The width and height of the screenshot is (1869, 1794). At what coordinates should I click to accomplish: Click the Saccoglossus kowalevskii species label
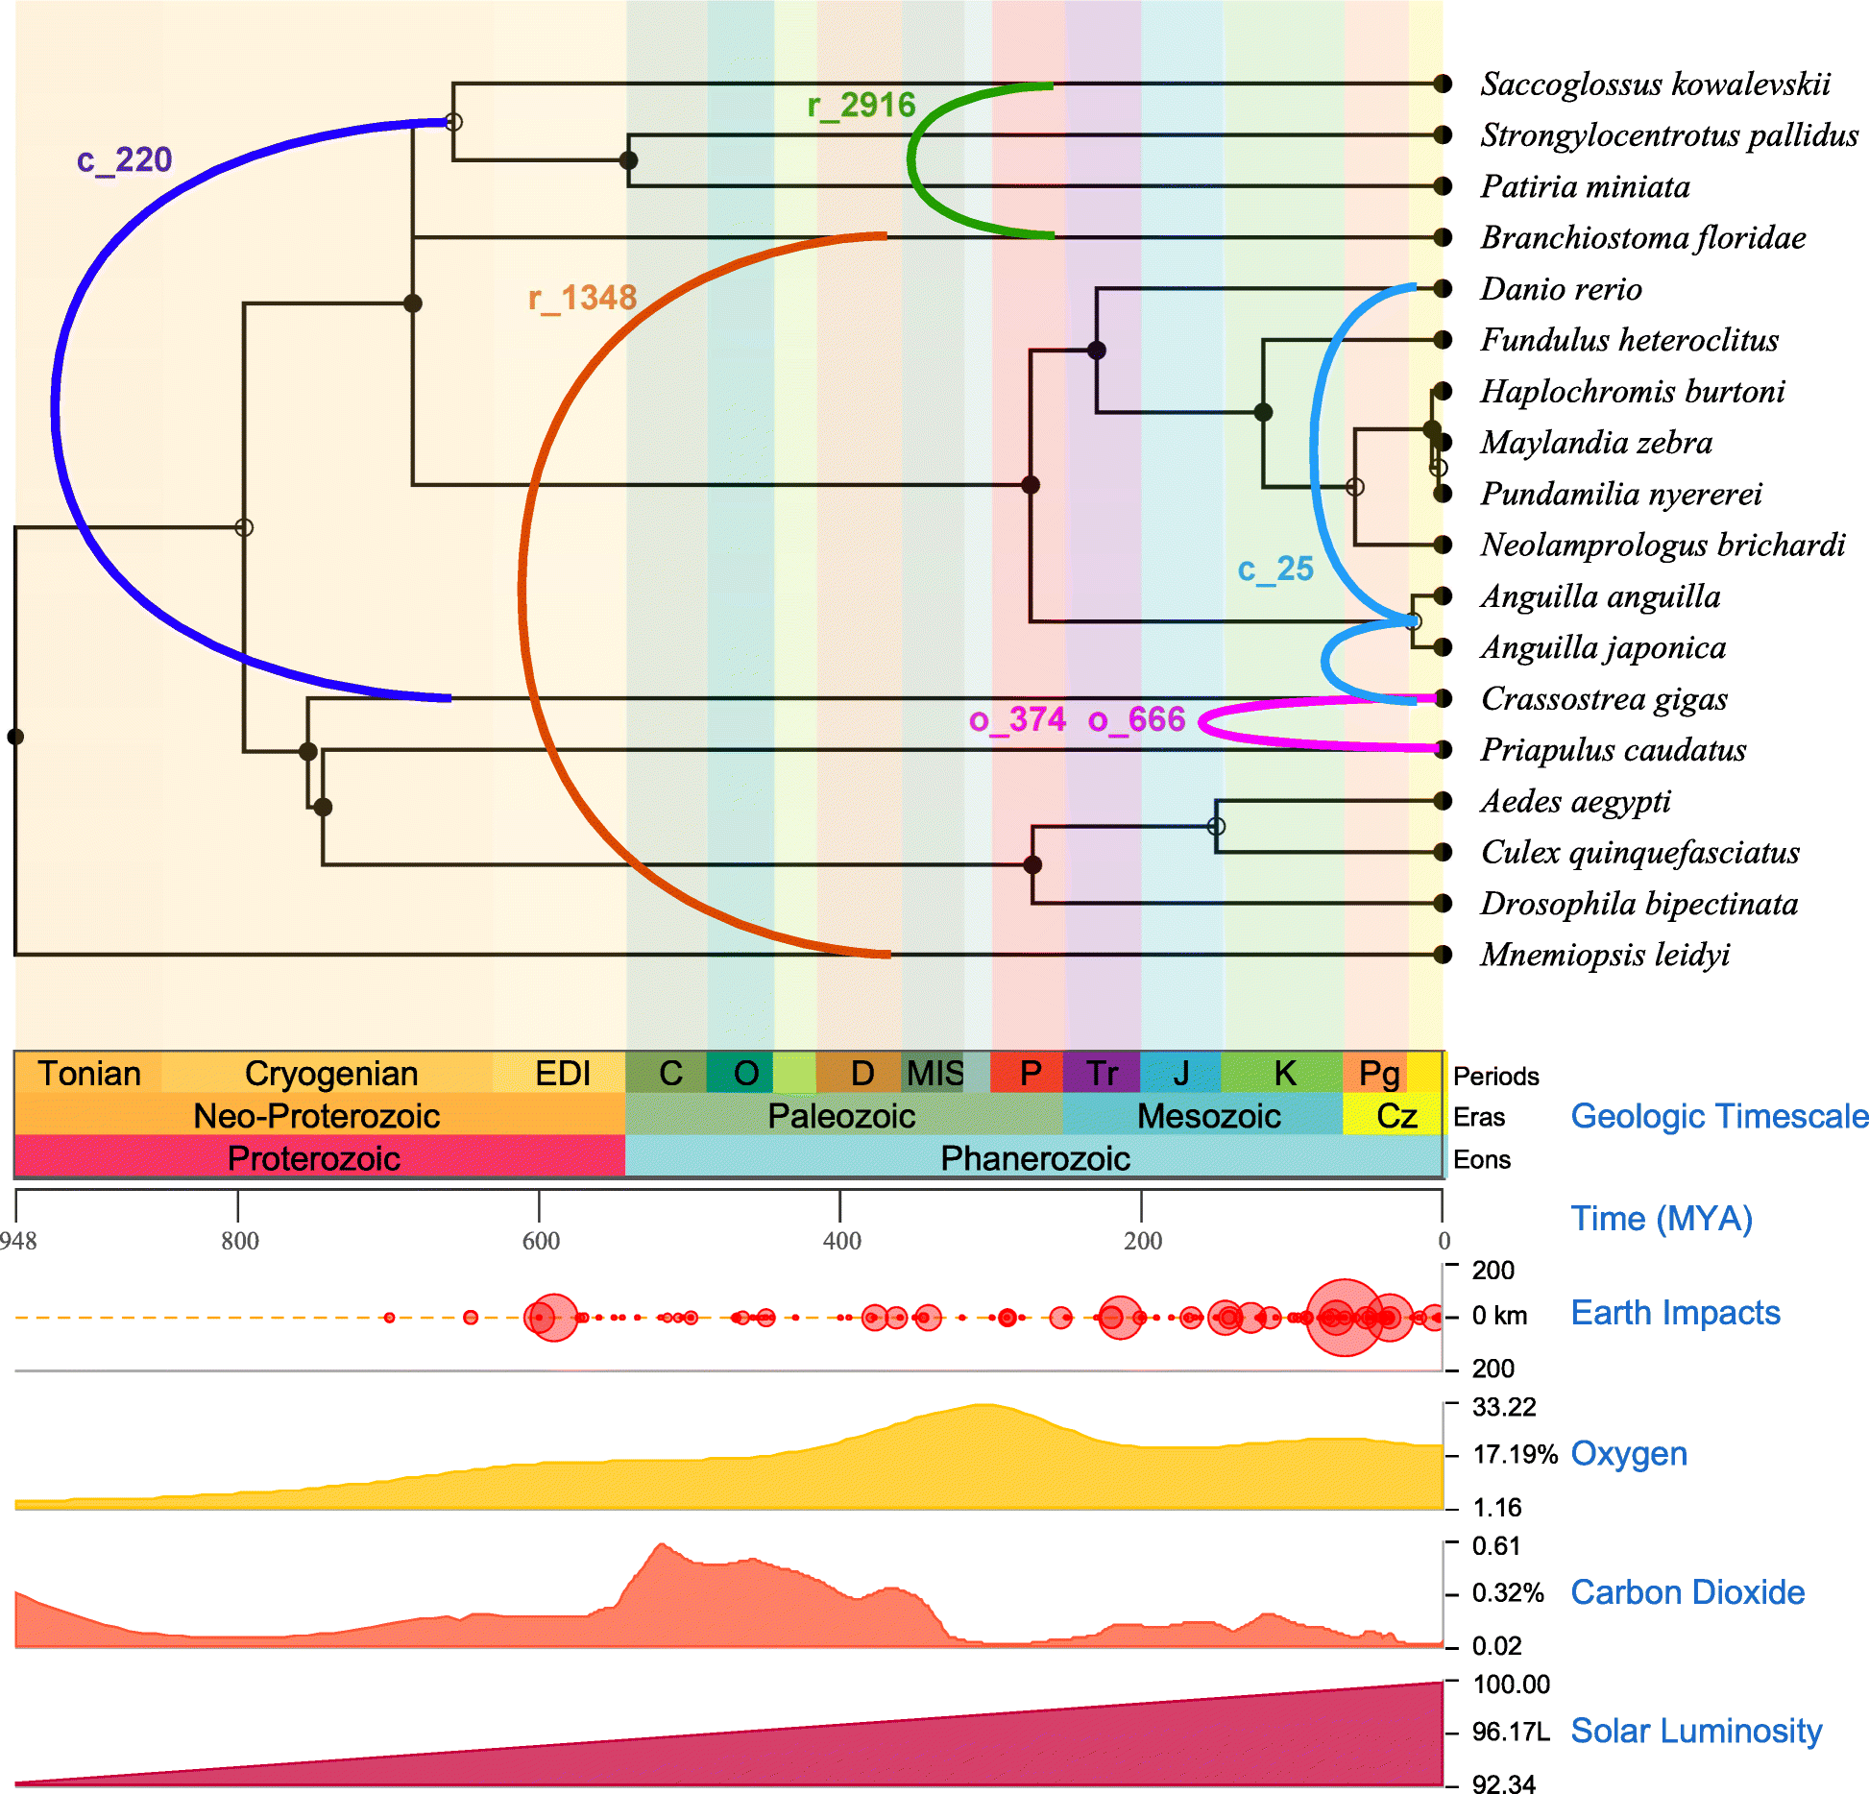[1655, 84]
